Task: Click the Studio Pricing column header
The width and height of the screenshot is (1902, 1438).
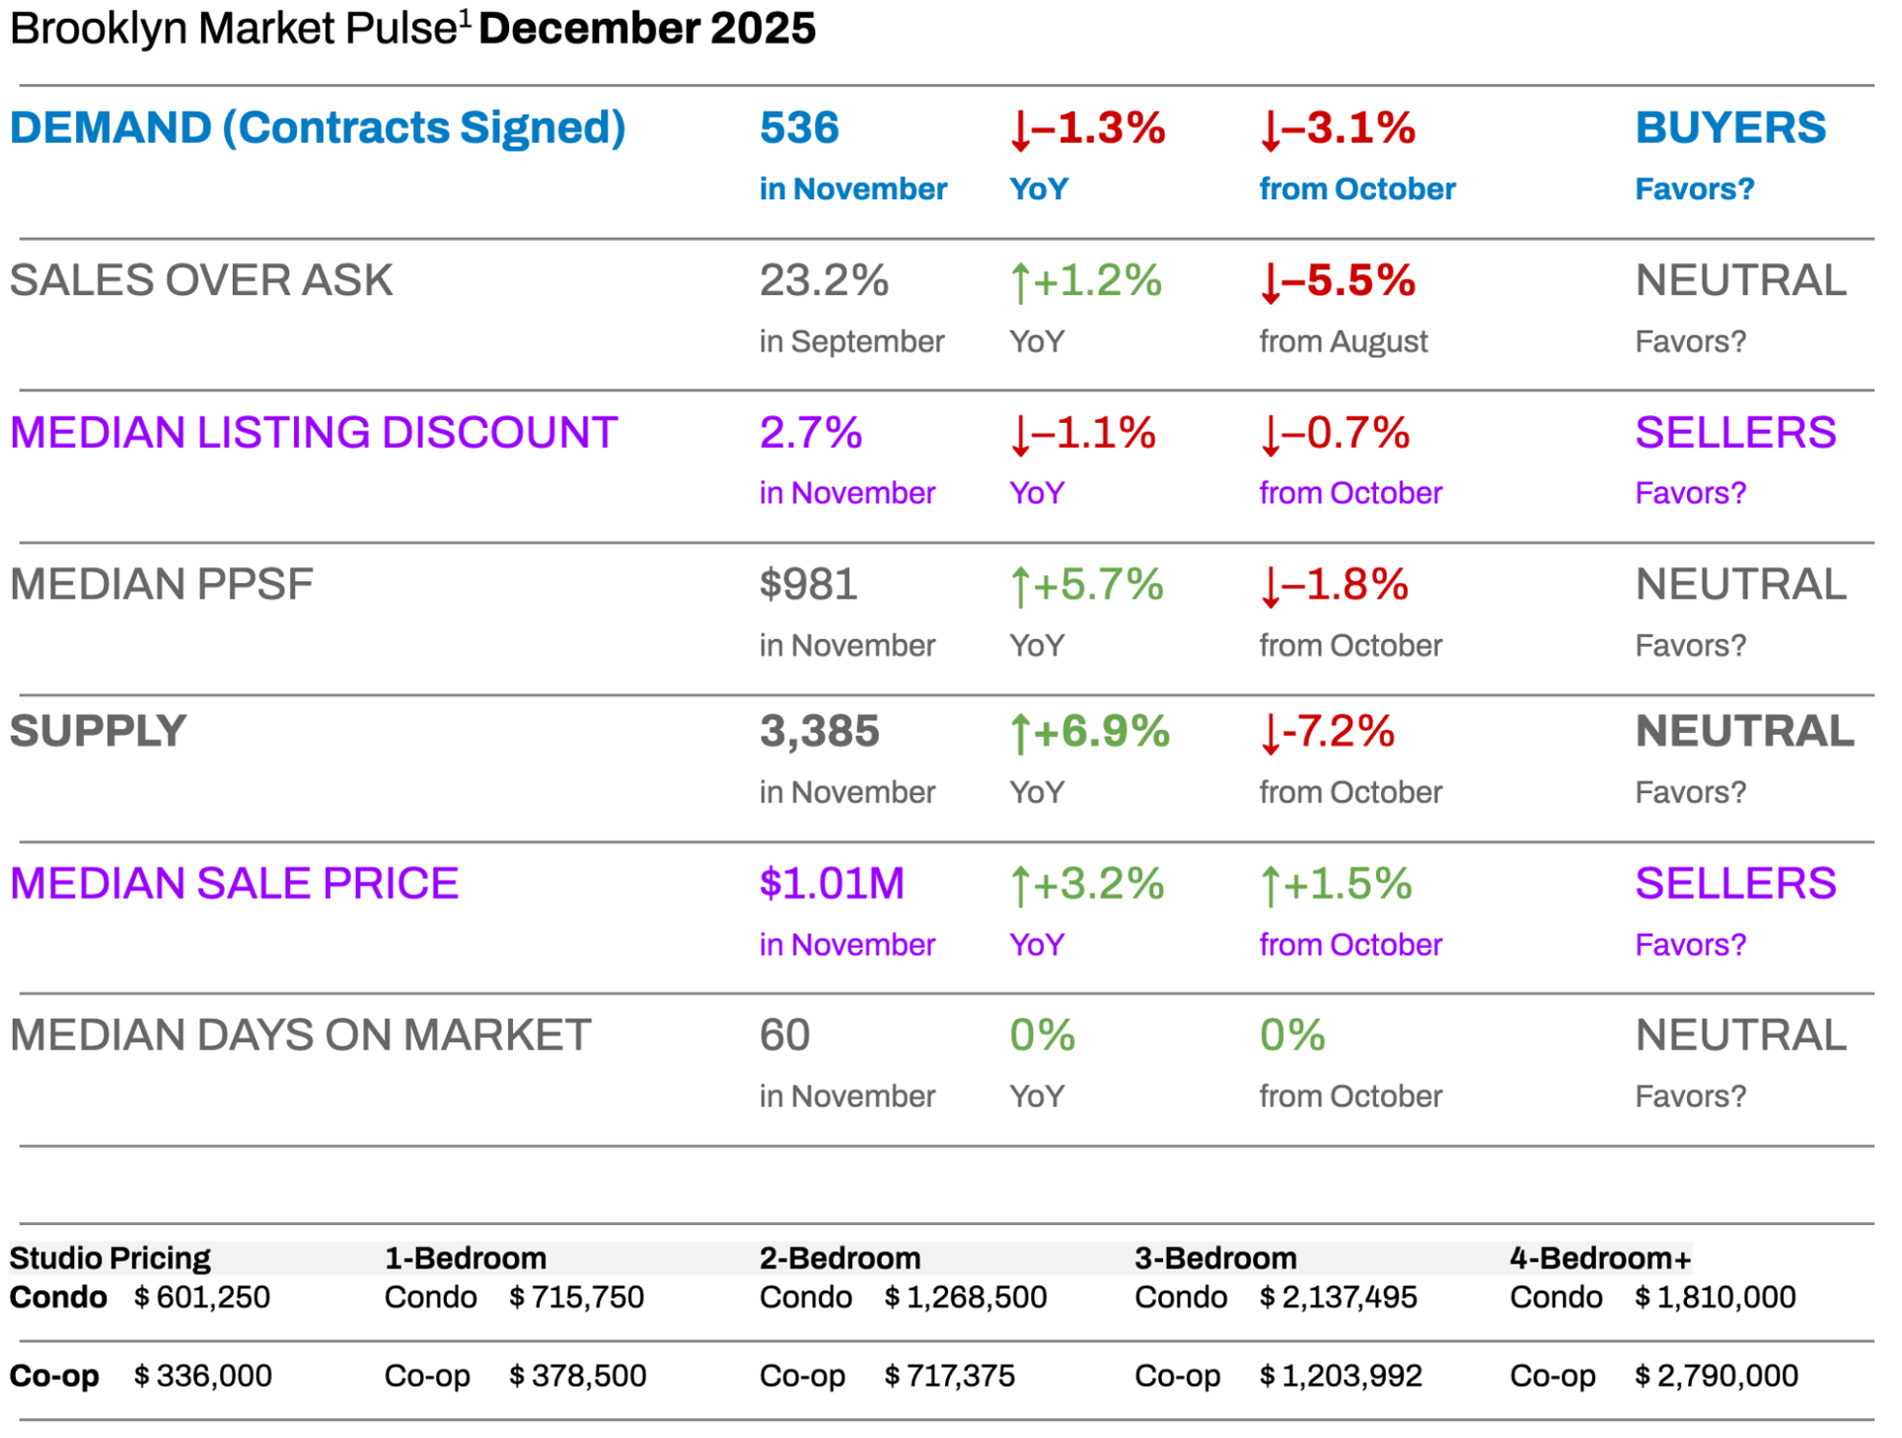Action: click(x=110, y=1258)
